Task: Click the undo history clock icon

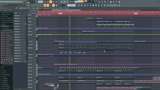Action: click(x=99, y=2)
